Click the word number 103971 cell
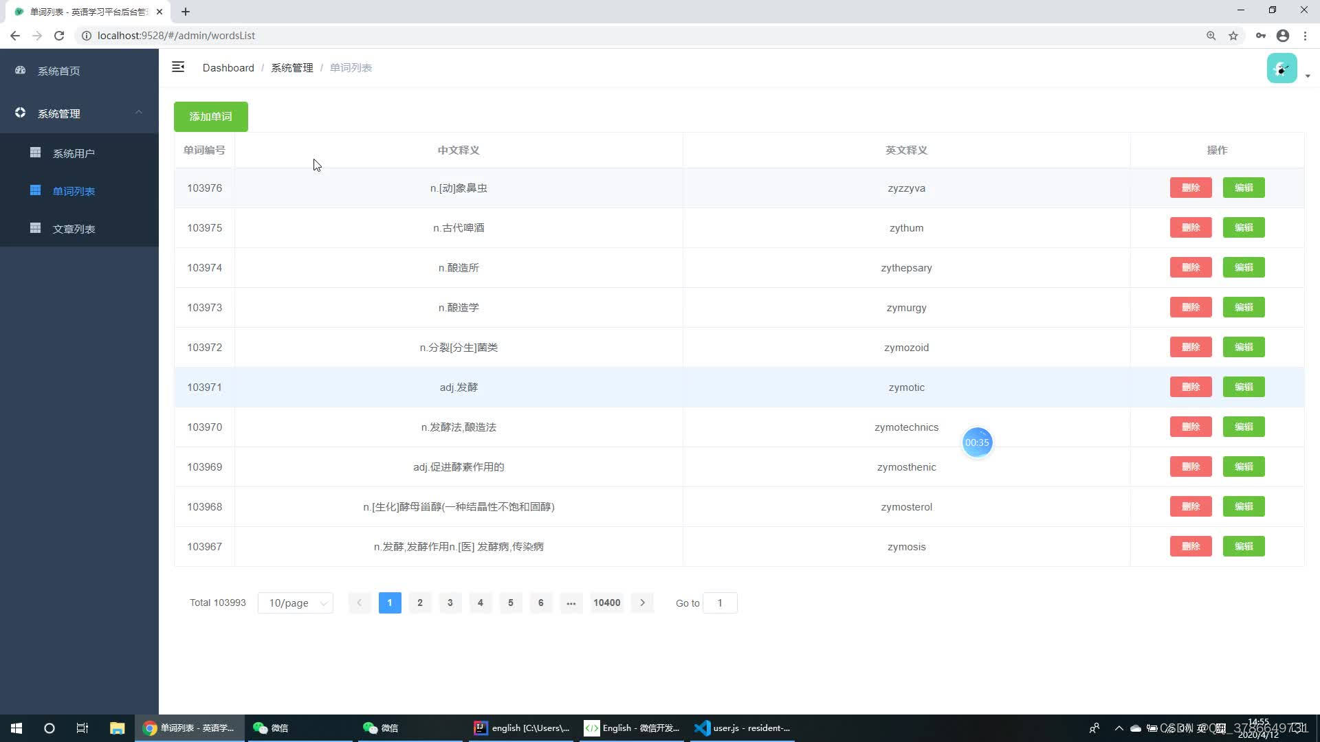Image resolution: width=1320 pixels, height=742 pixels. (x=204, y=387)
